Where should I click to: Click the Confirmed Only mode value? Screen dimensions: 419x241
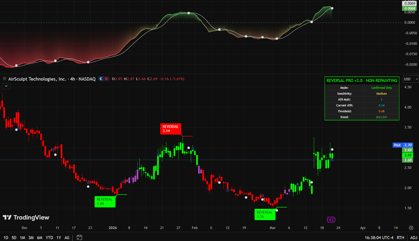(381, 88)
